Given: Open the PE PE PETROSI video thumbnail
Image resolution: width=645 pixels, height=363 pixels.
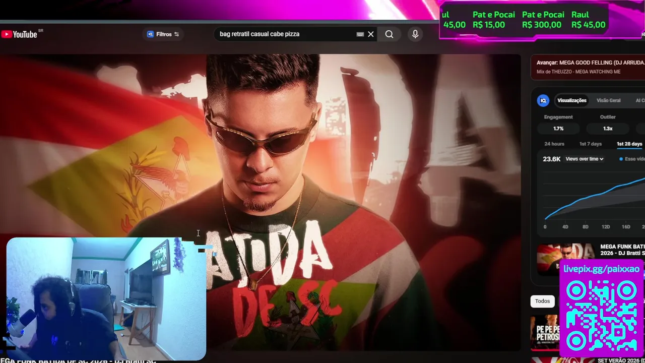Looking at the screenshot, I should (x=546, y=332).
